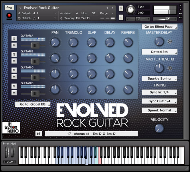Shift keyboard octave down with left arrow

point(4,162)
